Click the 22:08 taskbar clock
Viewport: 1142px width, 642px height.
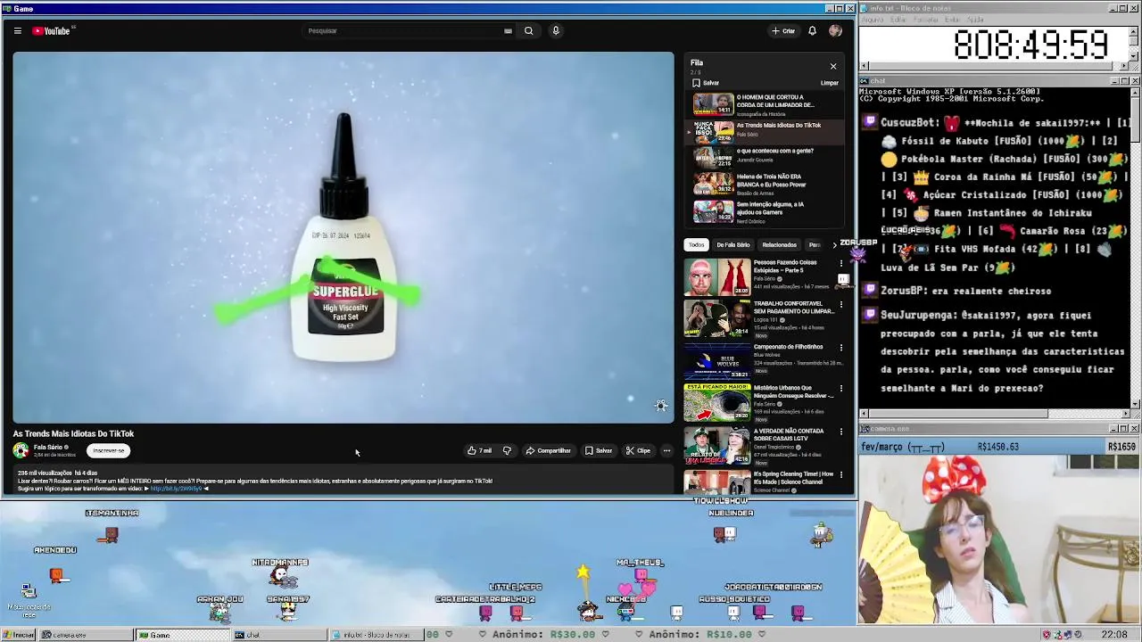tap(1114, 635)
